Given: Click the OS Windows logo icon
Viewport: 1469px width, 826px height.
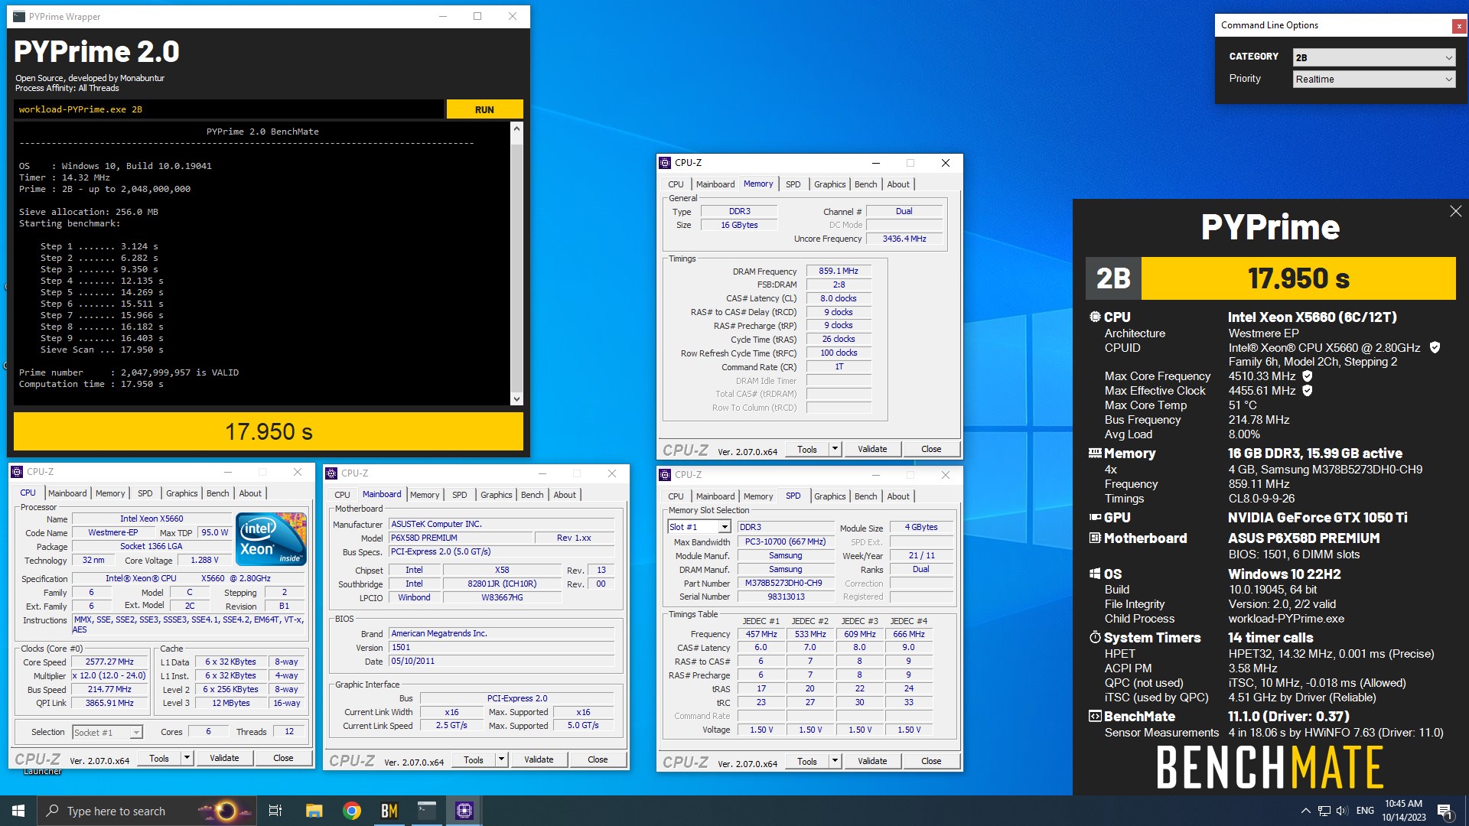Looking at the screenshot, I should 1095,574.
